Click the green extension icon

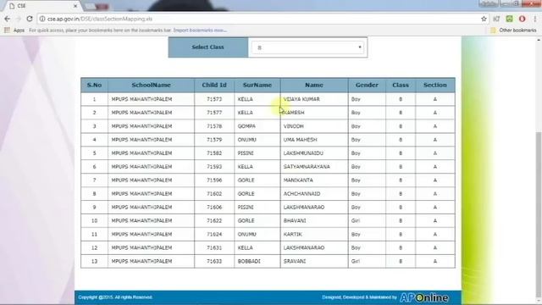coord(509,19)
